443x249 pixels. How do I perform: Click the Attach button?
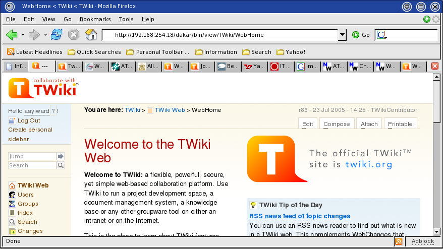(x=369, y=124)
